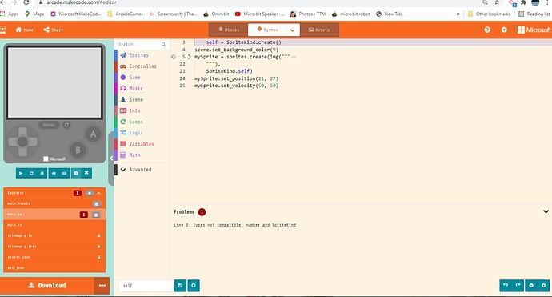The width and height of the screenshot is (552, 297).
Task: Open the Variables toolbox category
Action: 142,144
